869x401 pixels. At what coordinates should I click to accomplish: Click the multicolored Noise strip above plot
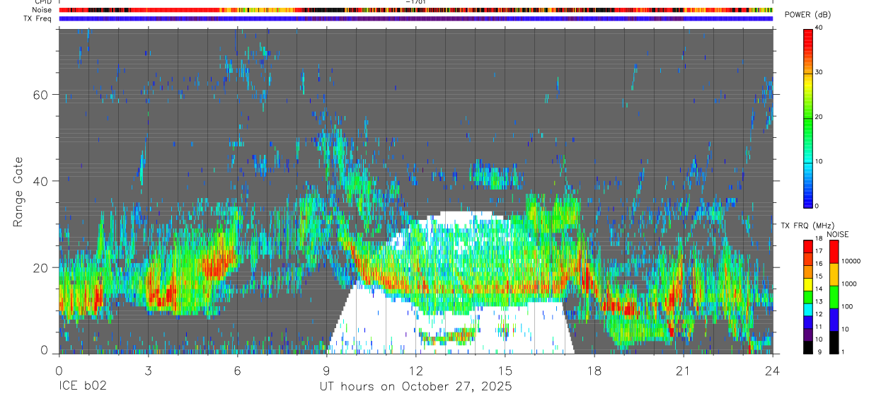tap(415, 10)
